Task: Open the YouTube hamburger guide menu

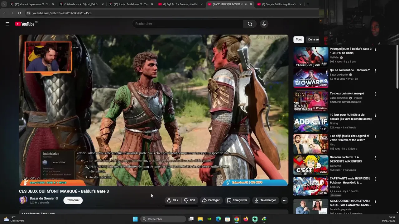Action: click(7, 24)
